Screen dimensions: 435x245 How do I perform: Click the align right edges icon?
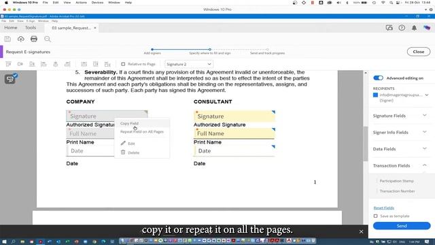67,64
